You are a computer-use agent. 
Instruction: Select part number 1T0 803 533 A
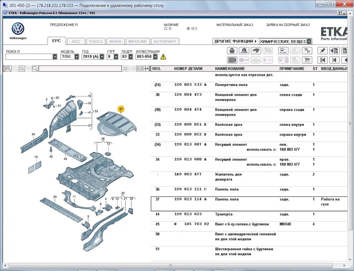(190, 85)
